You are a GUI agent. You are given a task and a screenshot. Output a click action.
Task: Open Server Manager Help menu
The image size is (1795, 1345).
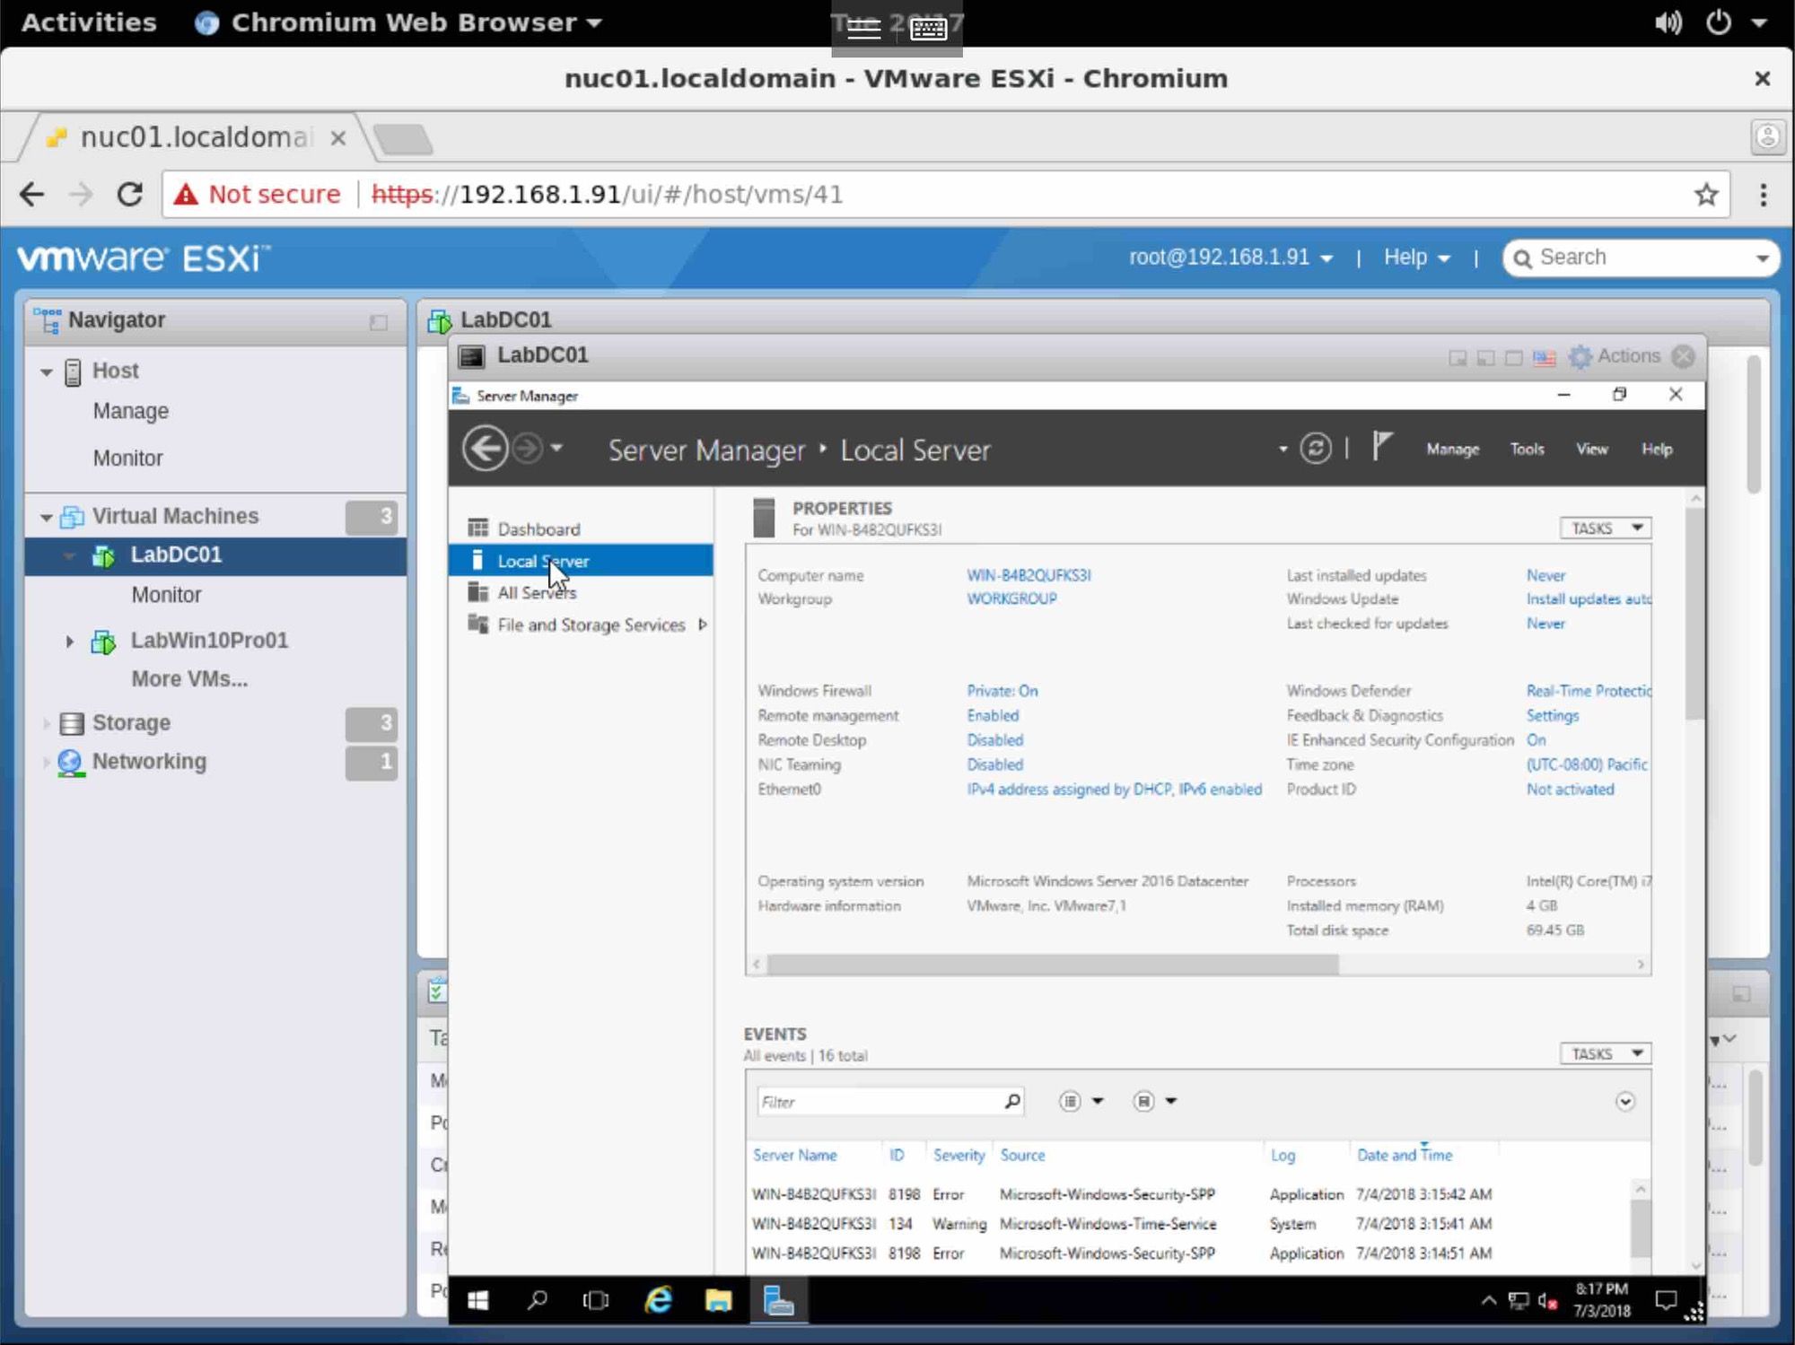(1657, 449)
